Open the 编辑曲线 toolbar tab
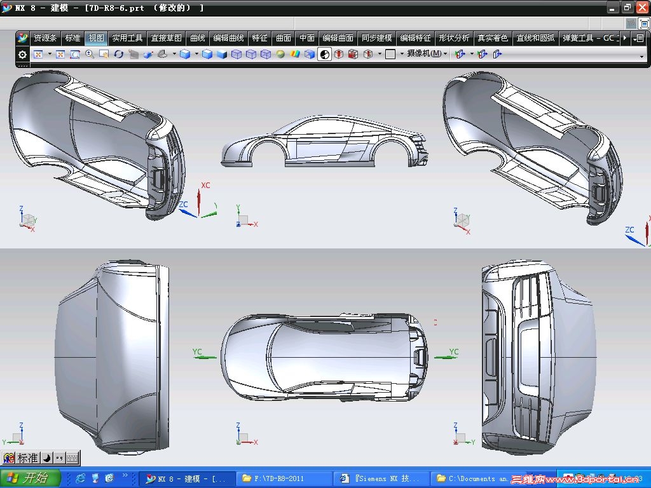Screen dimensions: 651x488 [228, 38]
